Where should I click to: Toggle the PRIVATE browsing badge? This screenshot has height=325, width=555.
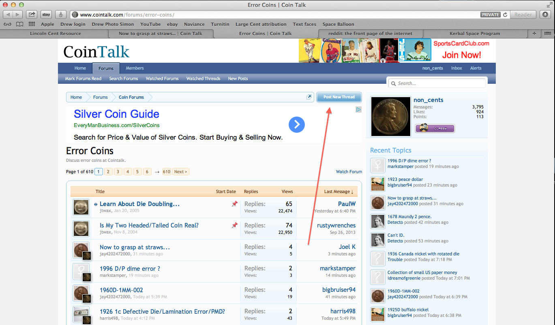pyautogui.click(x=491, y=15)
